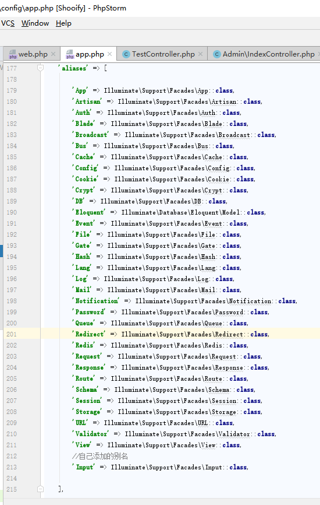Viewport: 320px width, 505px height.
Task: Click line number 201 in the gutter
Action: click(12, 334)
